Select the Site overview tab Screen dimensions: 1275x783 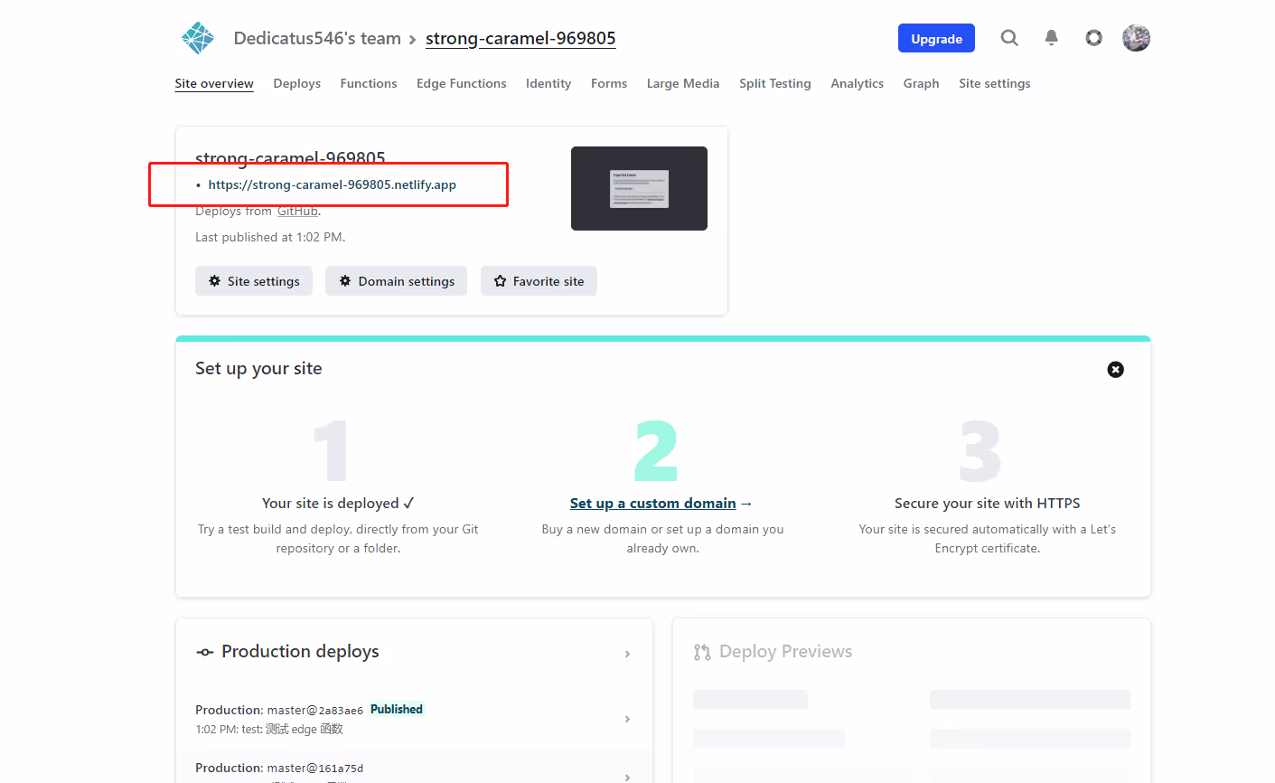(x=214, y=83)
